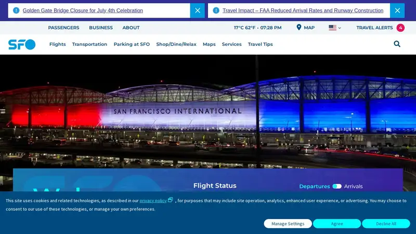416x234 pixels.
Task: Open the Parking at SFO menu
Action: pyautogui.click(x=132, y=44)
